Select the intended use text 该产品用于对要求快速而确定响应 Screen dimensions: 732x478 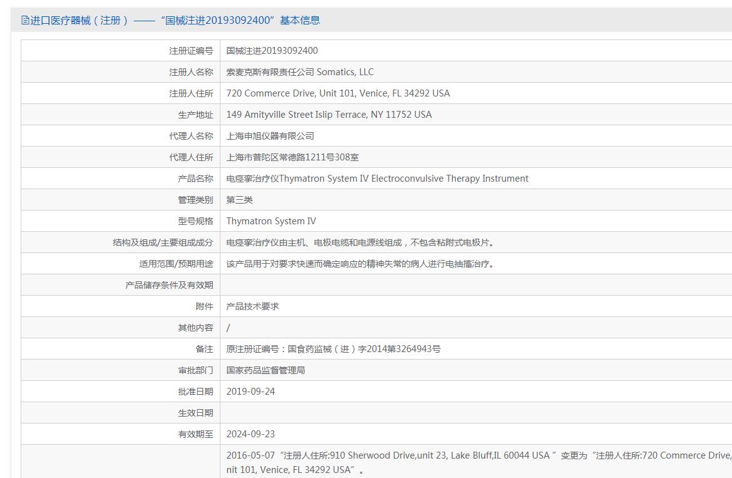(361, 264)
